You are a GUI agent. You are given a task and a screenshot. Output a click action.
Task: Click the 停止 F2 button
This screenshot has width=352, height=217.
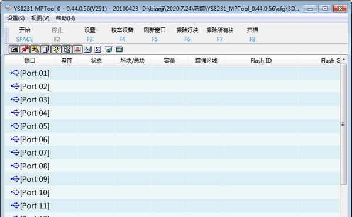pos(57,35)
